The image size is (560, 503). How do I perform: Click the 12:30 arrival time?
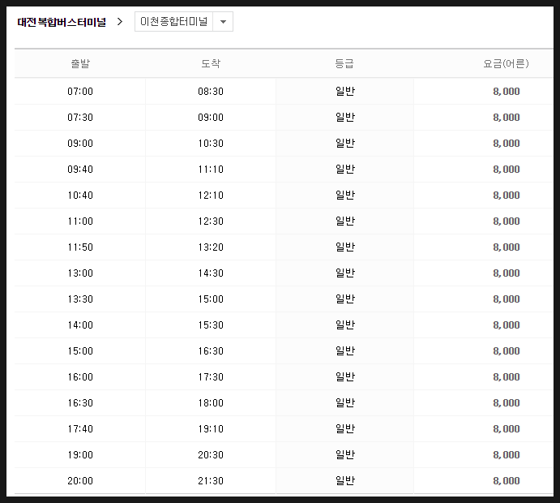[x=211, y=221]
